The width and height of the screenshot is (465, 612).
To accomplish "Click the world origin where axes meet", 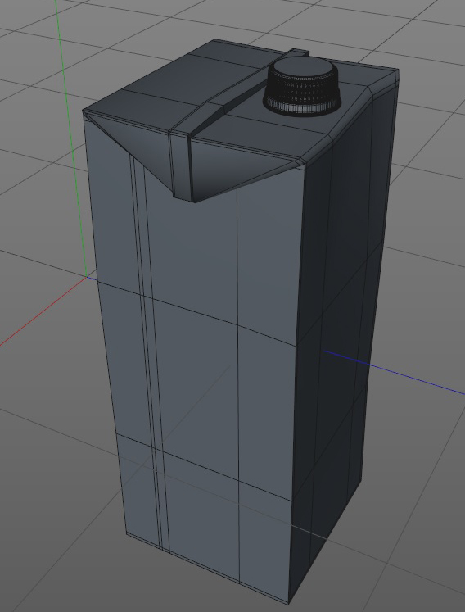I will click(x=88, y=278).
